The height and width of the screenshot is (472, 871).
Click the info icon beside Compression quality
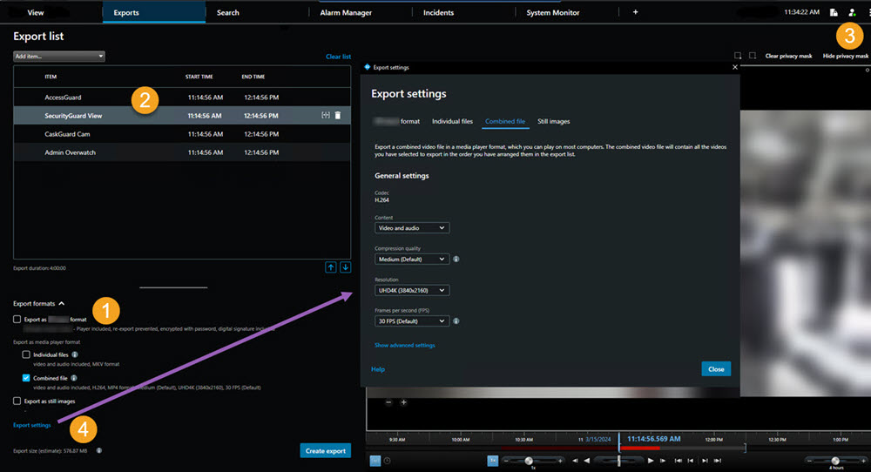click(456, 259)
